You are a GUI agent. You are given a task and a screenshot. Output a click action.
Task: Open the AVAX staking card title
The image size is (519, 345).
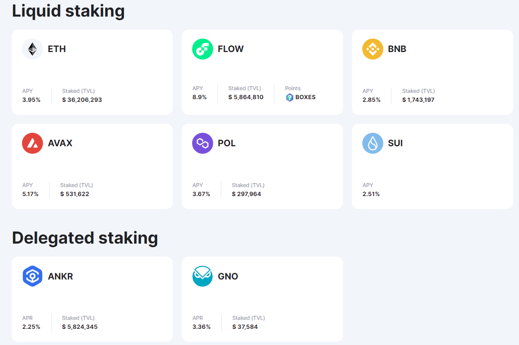[60, 143]
